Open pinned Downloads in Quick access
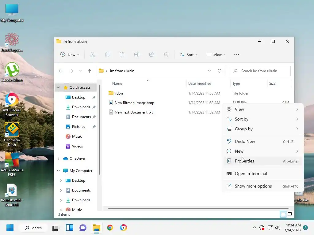 [81, 107]
